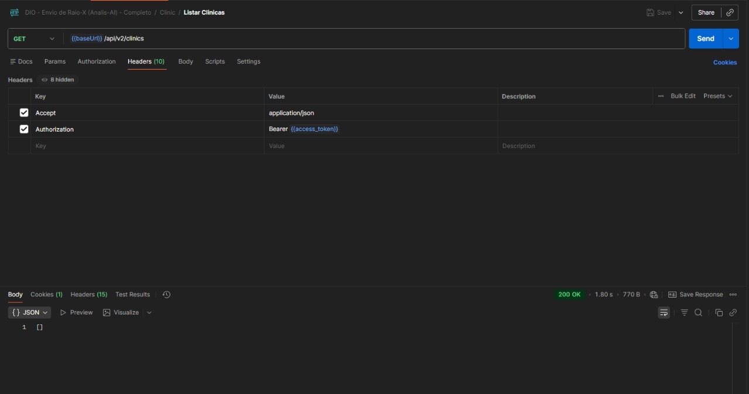This screenshot has width=749, height=394.
Task: Click the filter response icon
Action: pyautogui.click(x=684, y=313)
